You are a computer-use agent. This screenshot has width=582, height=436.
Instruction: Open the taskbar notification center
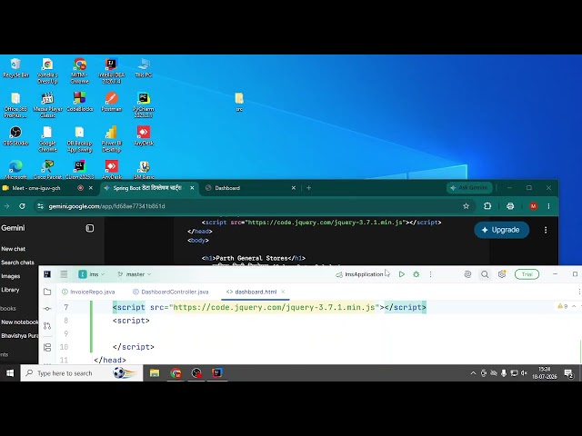[x=568, y=373]
